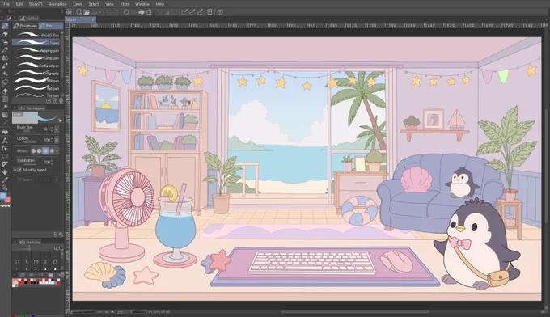Image resolution: width=550 pixels, height=317 pixels.
Task: Click the Stabilization slider bar
Action: pos(30,164)
